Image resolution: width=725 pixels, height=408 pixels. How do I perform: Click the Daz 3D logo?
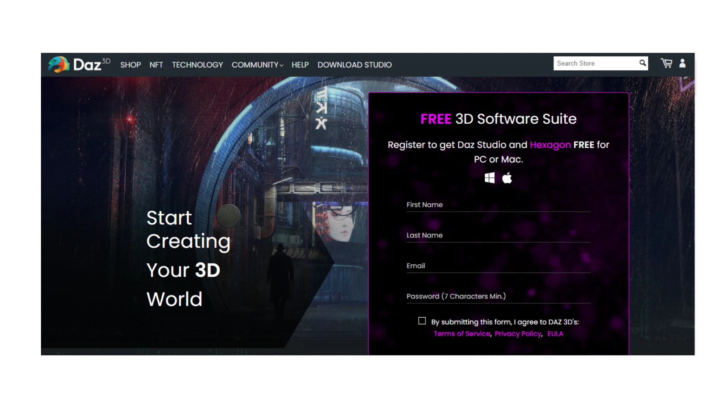point(79,65)
